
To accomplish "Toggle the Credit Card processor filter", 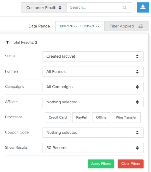I will pyautogui.click(x=58, y=117).
